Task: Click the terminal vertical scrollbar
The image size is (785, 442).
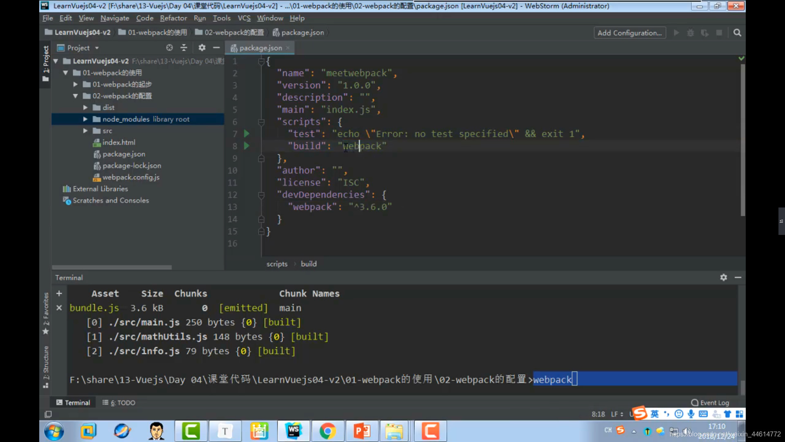Action: click(x=742, y=387)
